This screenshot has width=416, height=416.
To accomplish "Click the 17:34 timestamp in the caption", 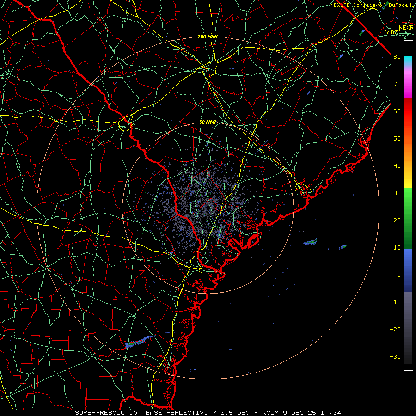I will pos(330,413).
